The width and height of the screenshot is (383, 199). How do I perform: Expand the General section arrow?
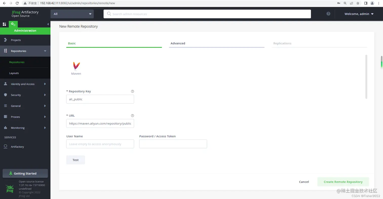[45, 106]
